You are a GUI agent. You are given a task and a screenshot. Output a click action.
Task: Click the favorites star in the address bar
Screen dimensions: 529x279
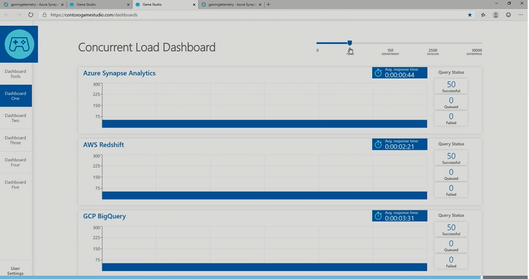click(x=470, y=14)
